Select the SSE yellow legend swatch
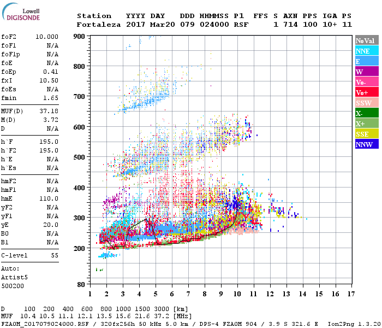Image resolution: width=382 pixels, height=328 pixels. (x=367, y=134)
